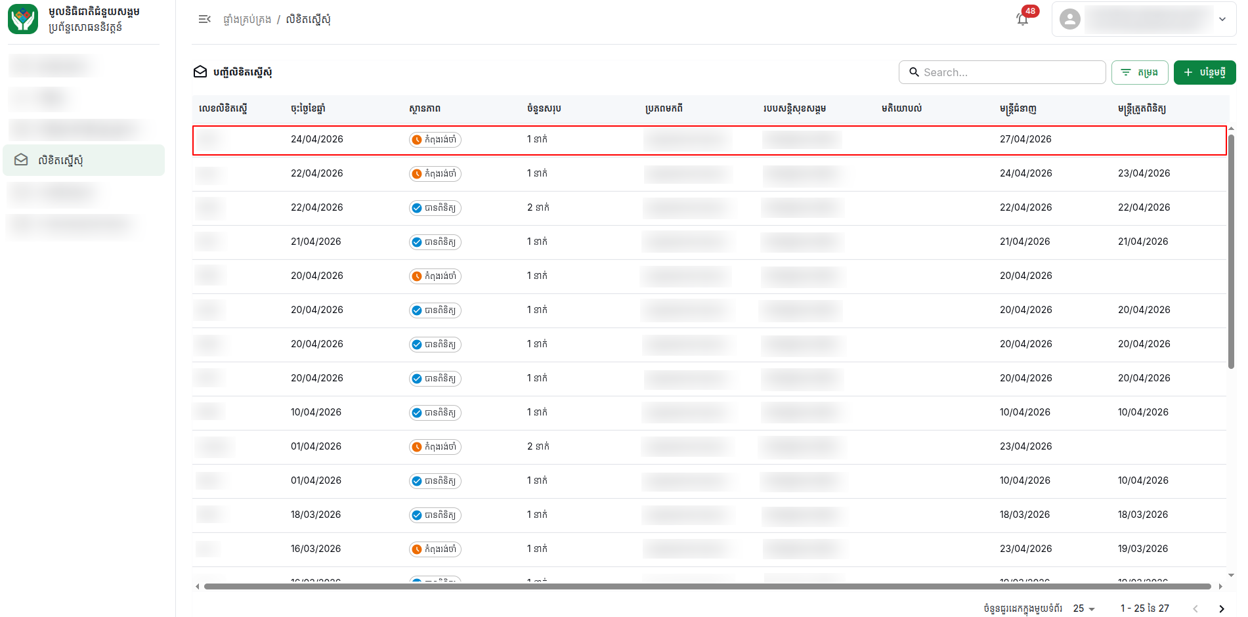
Task: Click the បានពិនិត្យ status chip in the 18/03/2026 row
Action: [x=435, y=515]
